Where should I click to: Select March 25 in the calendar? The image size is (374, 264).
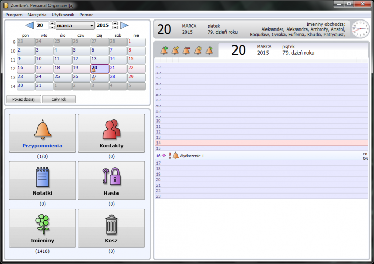point(63,77)
